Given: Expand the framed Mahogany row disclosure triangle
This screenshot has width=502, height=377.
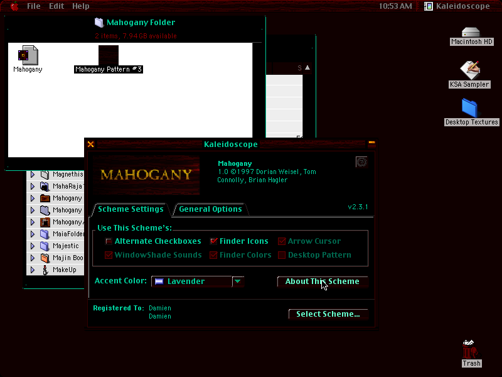Looking at the screenshot, I should [x=33, y=222].
